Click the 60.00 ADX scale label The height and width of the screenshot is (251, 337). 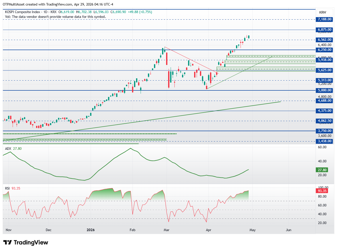pos(322,147)
